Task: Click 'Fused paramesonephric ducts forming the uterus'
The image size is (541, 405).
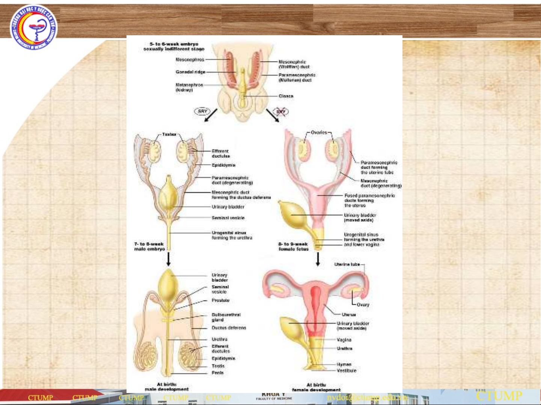Action: tap(369, 200)
